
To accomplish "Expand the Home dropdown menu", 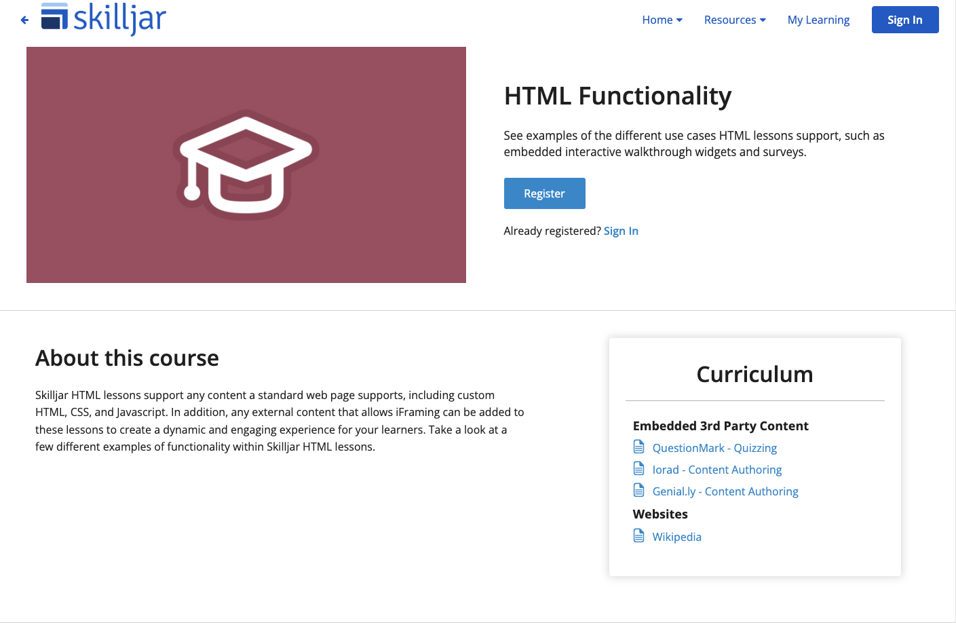I will point(662,20).
